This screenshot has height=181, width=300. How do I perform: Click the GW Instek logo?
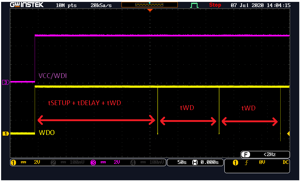tap(27, 5)
